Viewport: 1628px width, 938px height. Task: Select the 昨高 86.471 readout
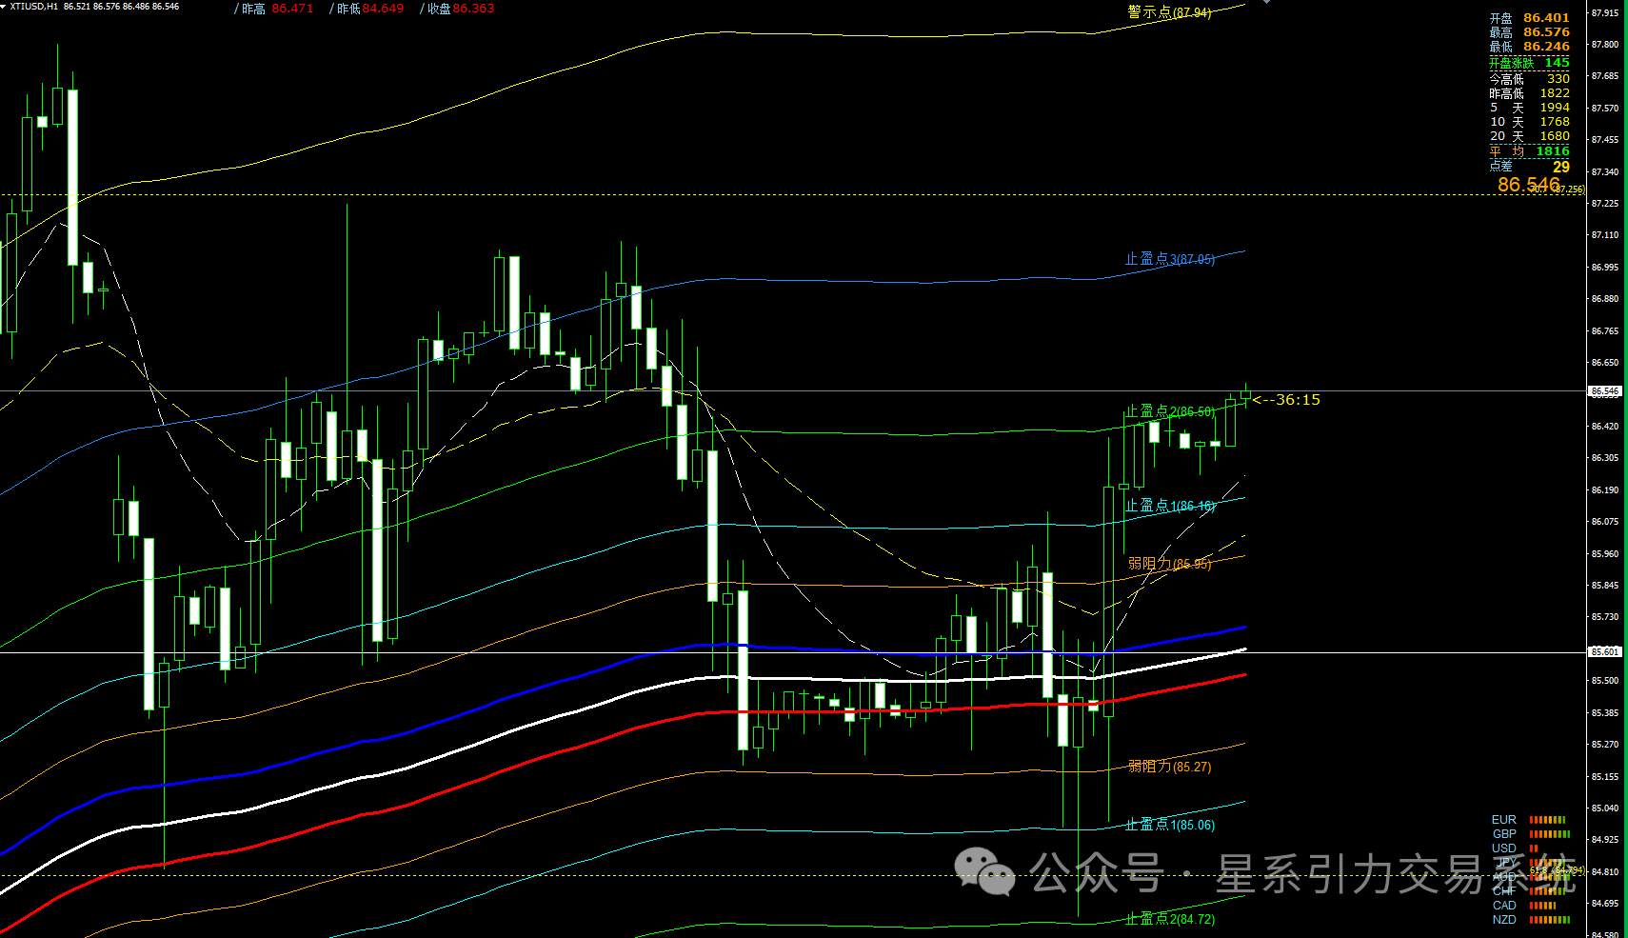point(276,9)
